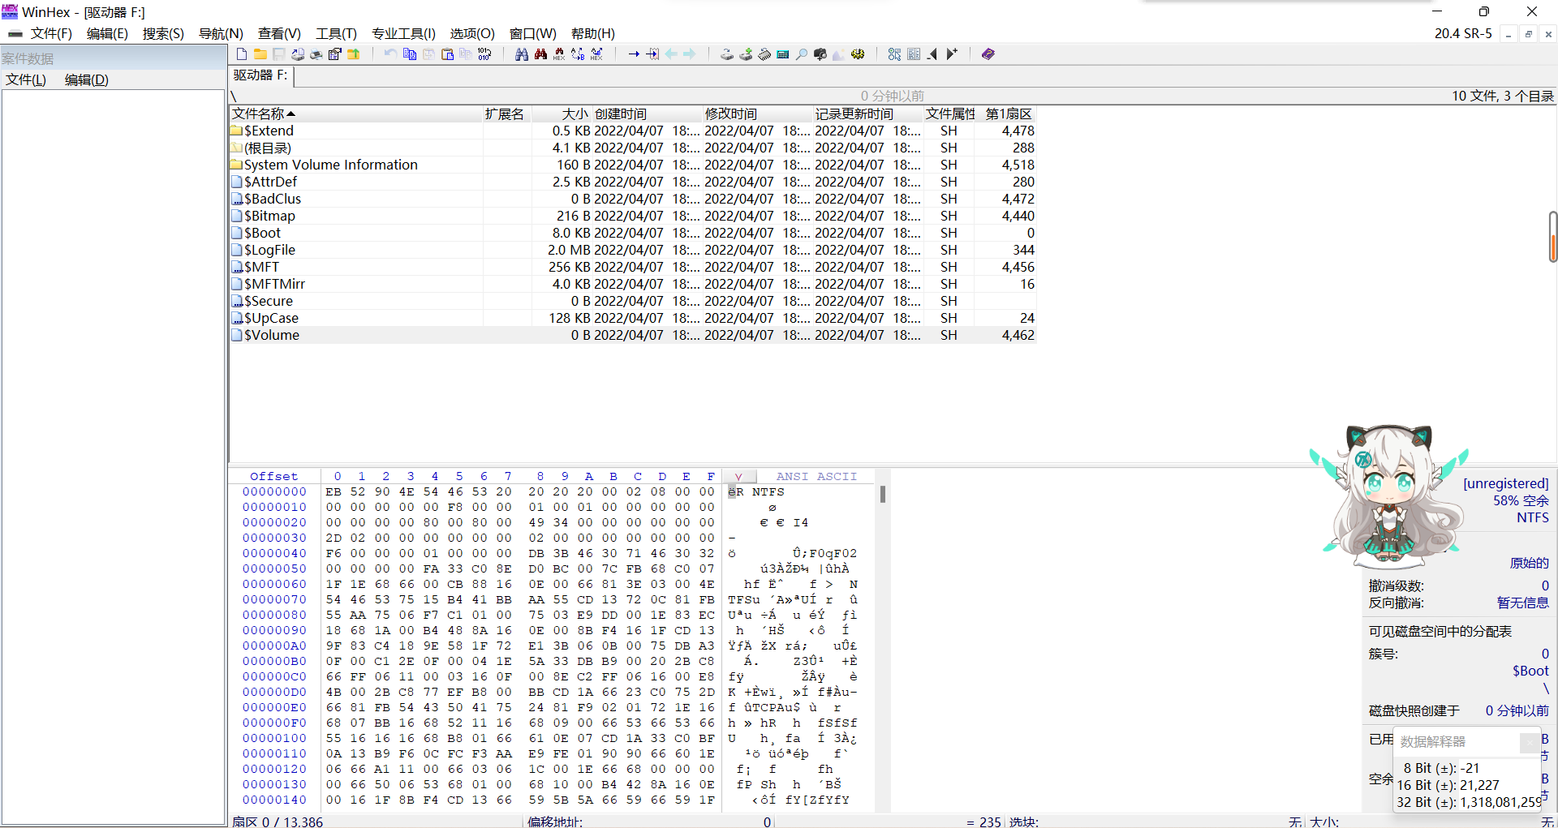Toggle the ANSI ASCII display column header
Screen dimensions: 1558x828
click(x=817, y=476)
